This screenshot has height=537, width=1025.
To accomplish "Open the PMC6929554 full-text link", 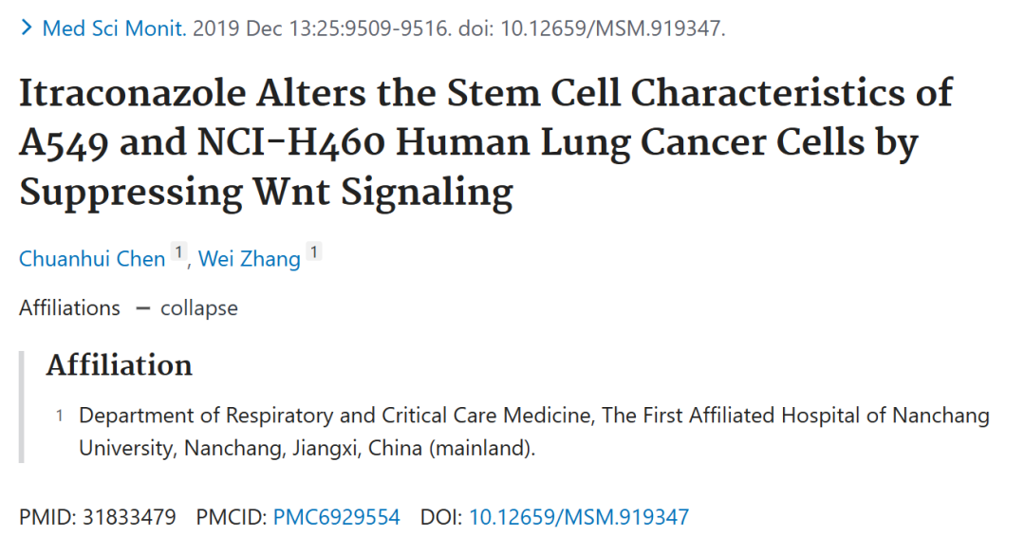I will click(336, 517).
